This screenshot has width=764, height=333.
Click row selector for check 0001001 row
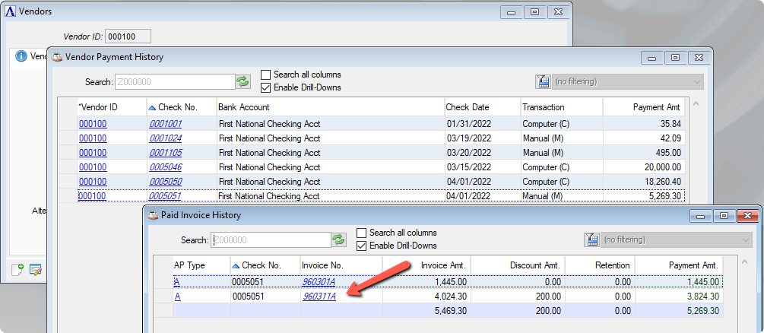(x=67, y=124)
